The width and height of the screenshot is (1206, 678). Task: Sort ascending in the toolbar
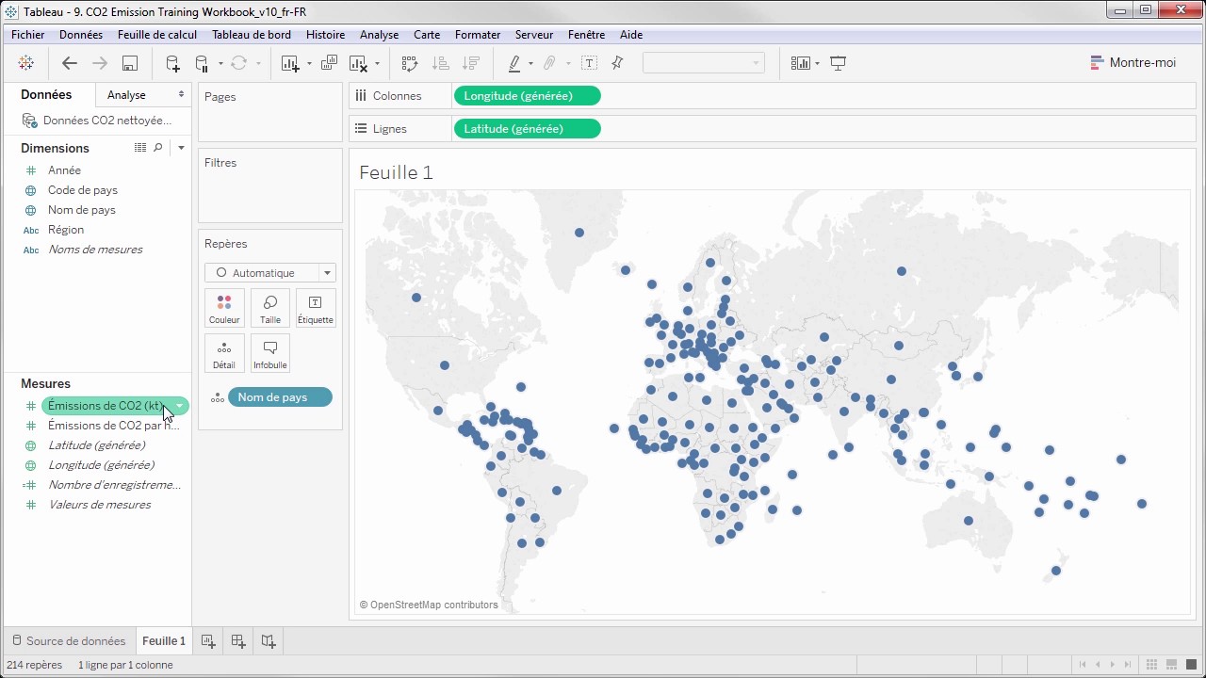click(440, 63)
